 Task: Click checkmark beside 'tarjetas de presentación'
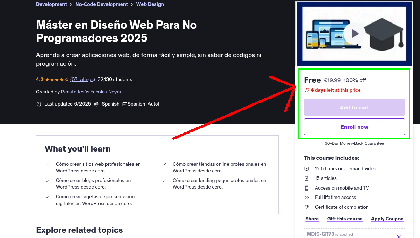(x=48, y=197)
